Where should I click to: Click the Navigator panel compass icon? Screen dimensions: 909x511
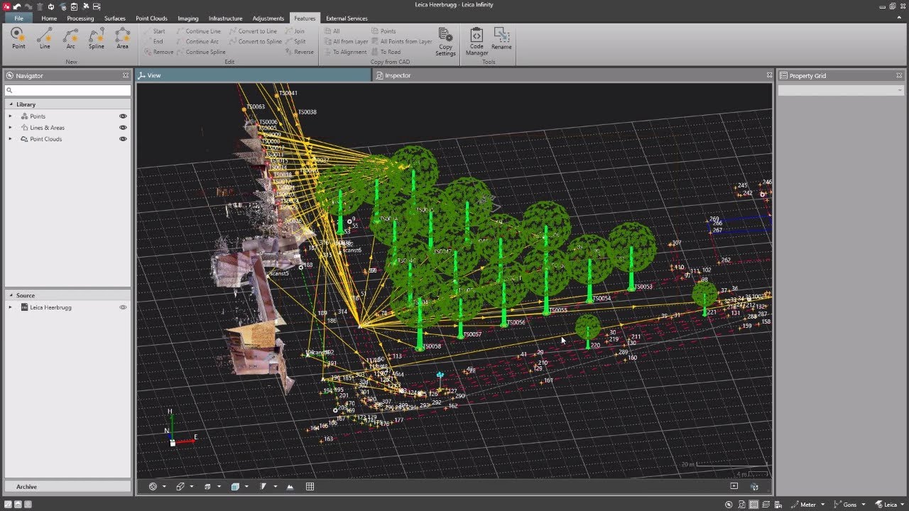(10, 75)
